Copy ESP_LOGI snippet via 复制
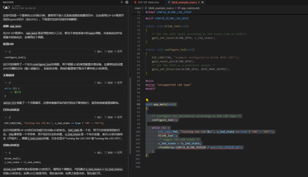Screen dimensions: 308x177 pos(108,117)
